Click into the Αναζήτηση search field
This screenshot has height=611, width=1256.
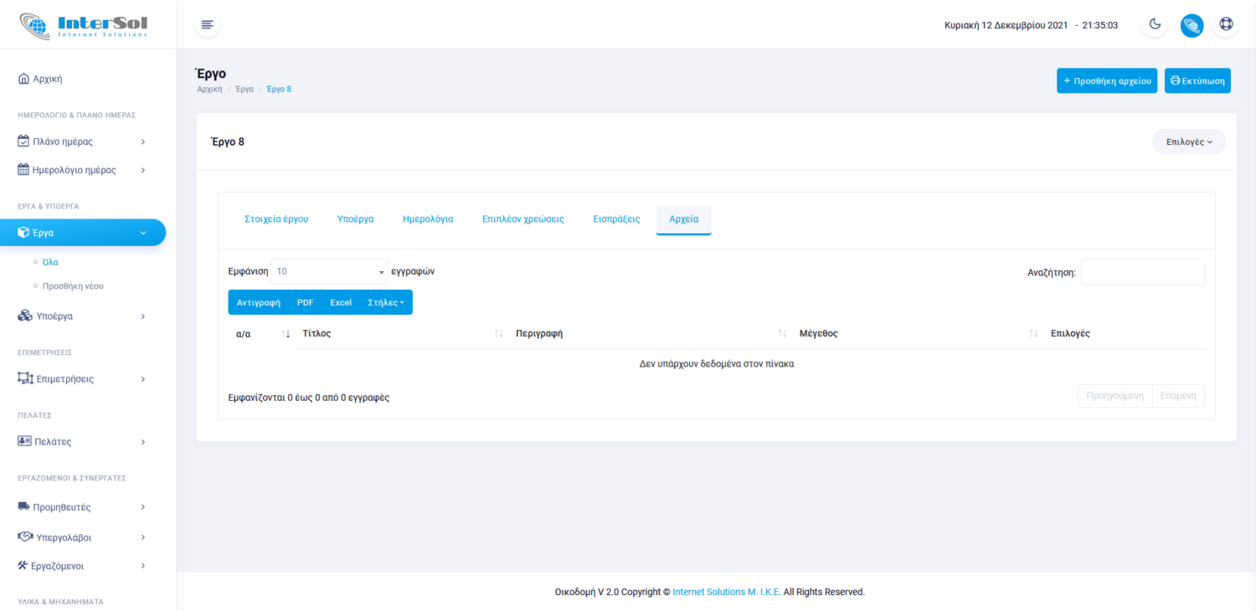pyautogui.click(x=1142, y=273)
